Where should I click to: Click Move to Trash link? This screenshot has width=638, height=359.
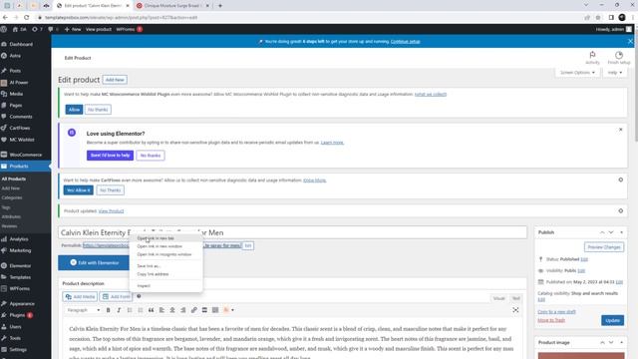[551, 320]
